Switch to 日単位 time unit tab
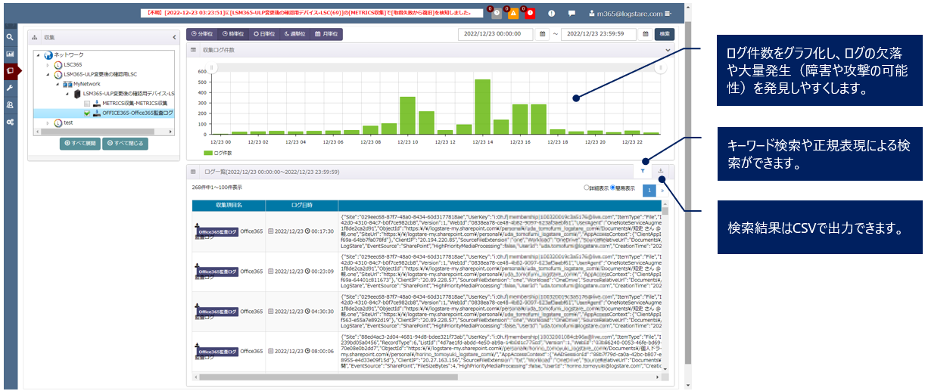The image size is (925, 391). pyautogui.click(x=263, y=34)
